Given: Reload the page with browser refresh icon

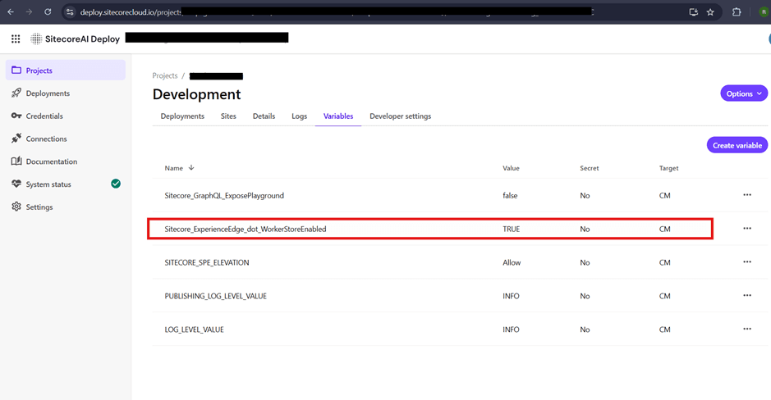Looking at the screenshot, I should point(48,12).
